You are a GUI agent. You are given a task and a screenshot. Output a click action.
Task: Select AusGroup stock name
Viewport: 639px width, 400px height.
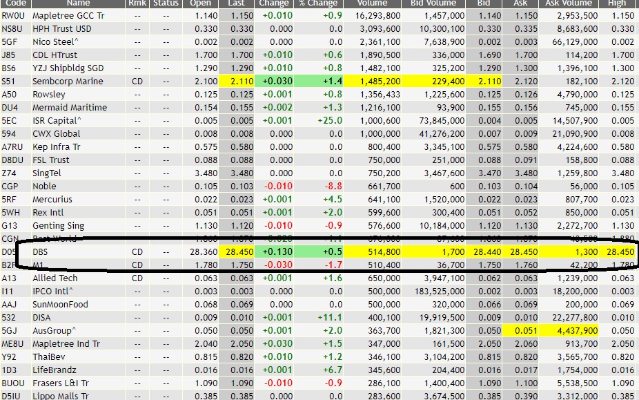coord(55,331)
